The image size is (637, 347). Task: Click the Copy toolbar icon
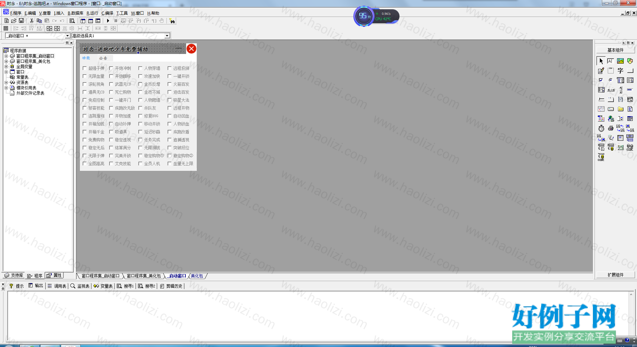tap(39, 21)
